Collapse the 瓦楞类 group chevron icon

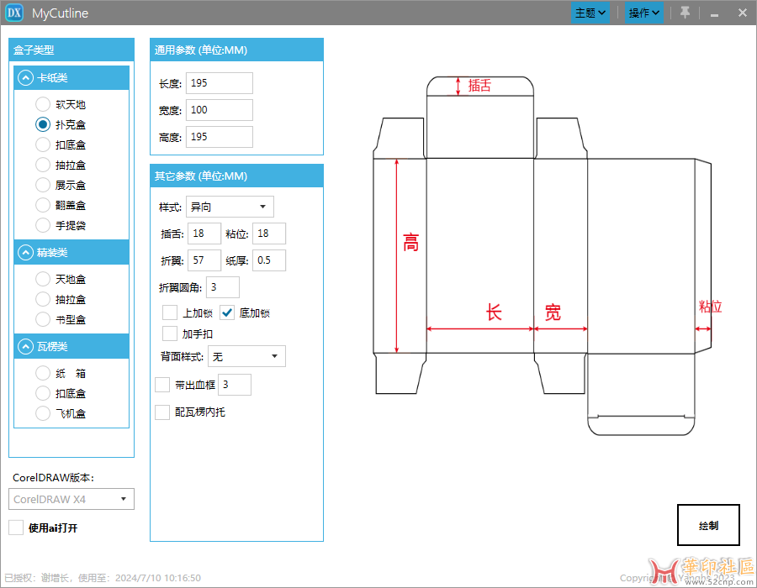[25, 347]
